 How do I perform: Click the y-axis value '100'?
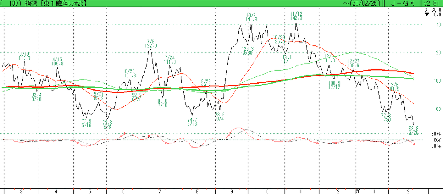point(438,81)
